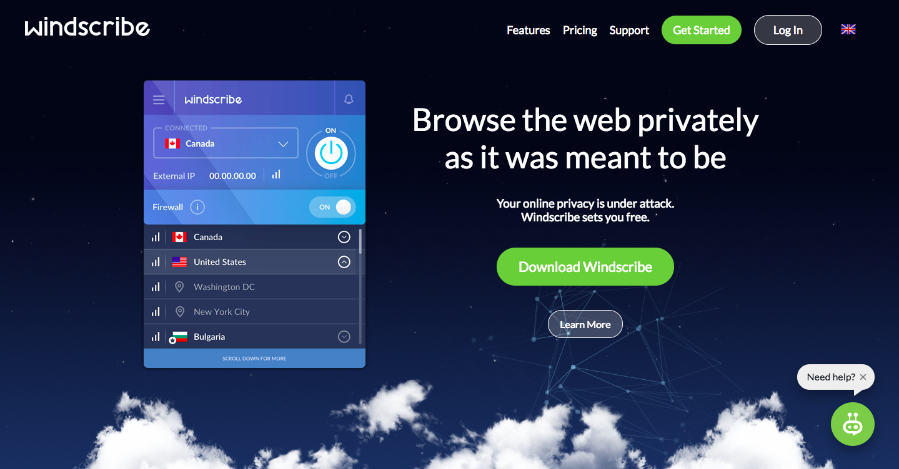This screenshot has height=469, width=899.
Task: Dismiss the Need help? bubble
Action: (863, 377)
